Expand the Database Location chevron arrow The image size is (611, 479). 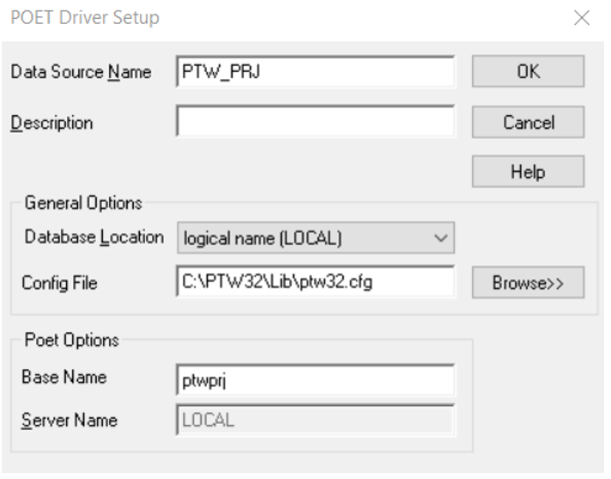point(441,239)
